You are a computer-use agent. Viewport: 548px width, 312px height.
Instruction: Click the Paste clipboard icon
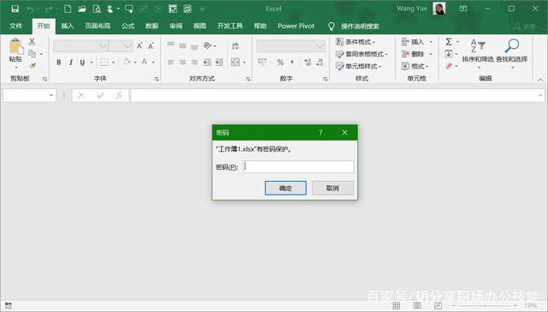click(15, 46)
